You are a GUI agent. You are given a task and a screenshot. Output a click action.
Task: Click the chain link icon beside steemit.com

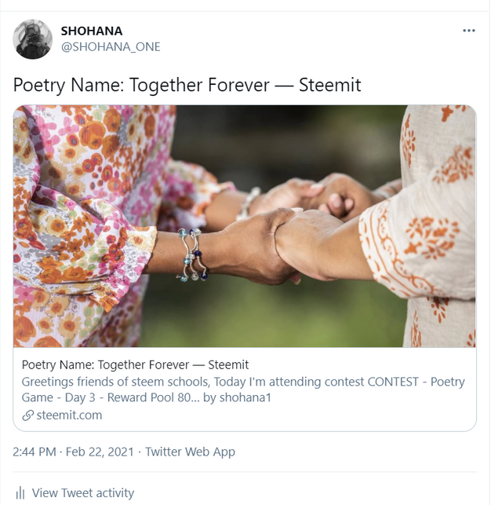pos(28,415)
